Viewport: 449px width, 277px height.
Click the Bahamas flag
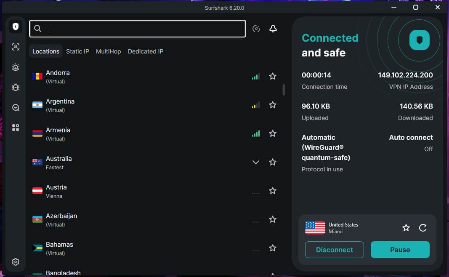pyautogui.click(x=37, y=248)
